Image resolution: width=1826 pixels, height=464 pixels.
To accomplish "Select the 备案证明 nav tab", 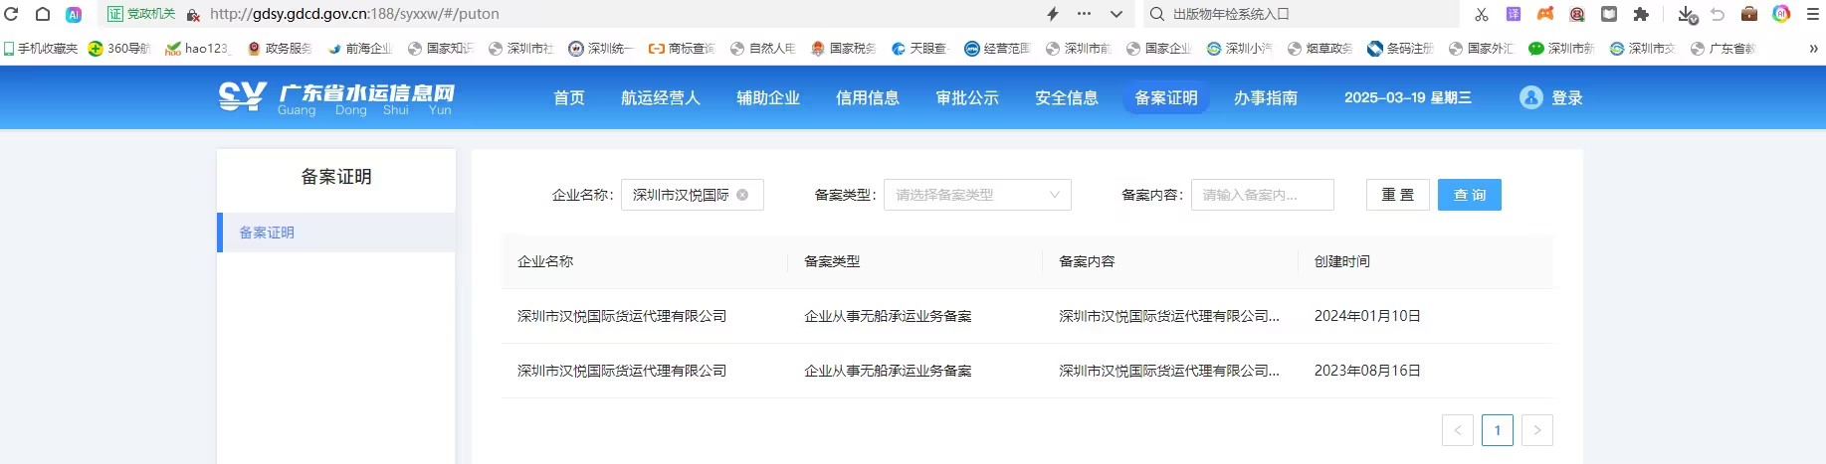I will coord(1166,97).
